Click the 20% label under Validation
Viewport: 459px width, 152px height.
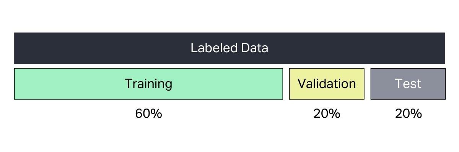327,114
